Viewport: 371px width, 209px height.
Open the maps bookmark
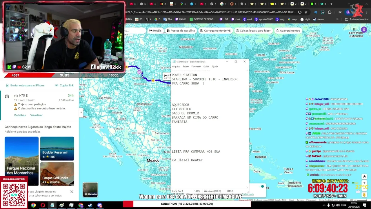(x=292, y=19)
